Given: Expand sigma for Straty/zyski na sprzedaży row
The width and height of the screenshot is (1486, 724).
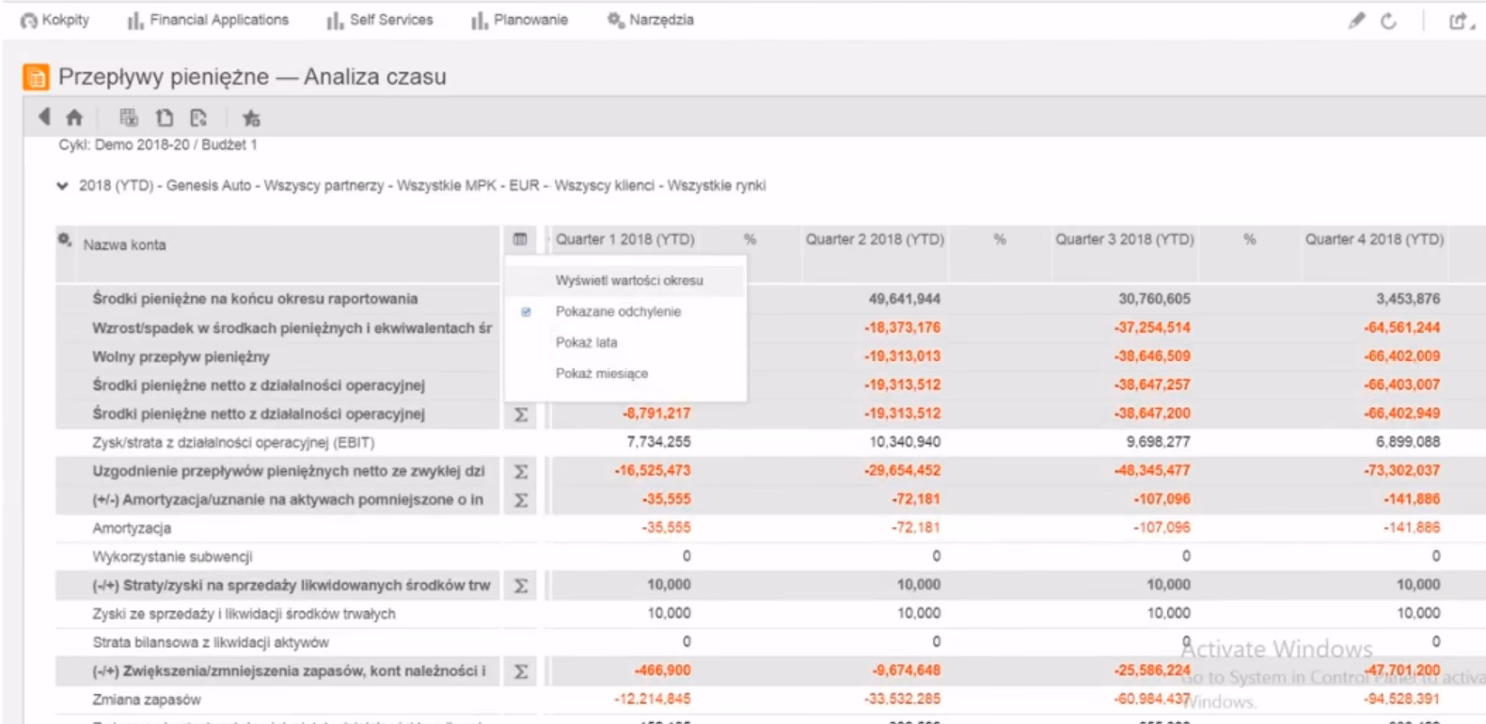Looking at the screenshot, I should click(520, 586).
